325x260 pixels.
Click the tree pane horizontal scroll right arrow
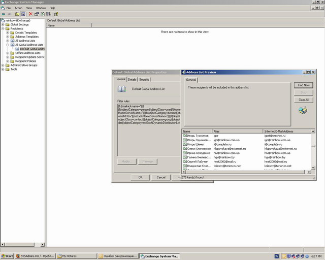pyautogui.click(x=43, y=245)
